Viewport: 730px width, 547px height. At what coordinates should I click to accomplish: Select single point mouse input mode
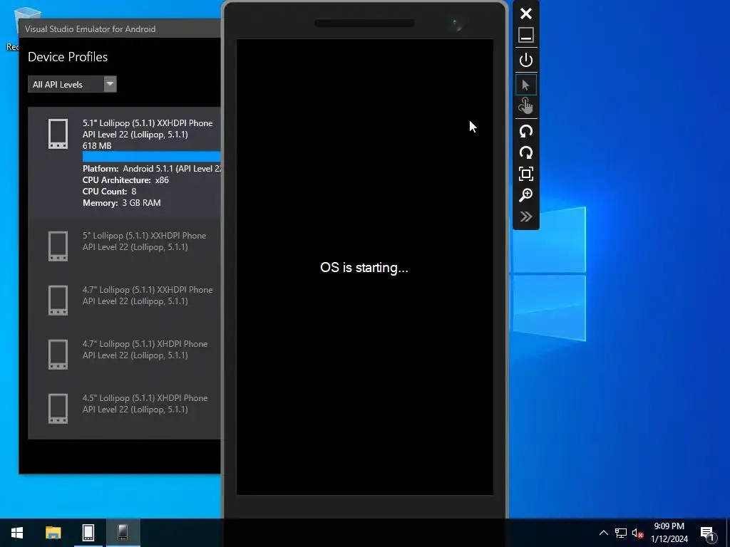(526, 85)
